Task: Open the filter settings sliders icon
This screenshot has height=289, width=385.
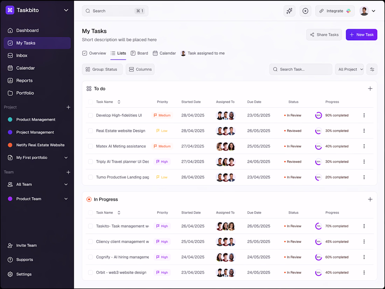Action: point(372,69)
